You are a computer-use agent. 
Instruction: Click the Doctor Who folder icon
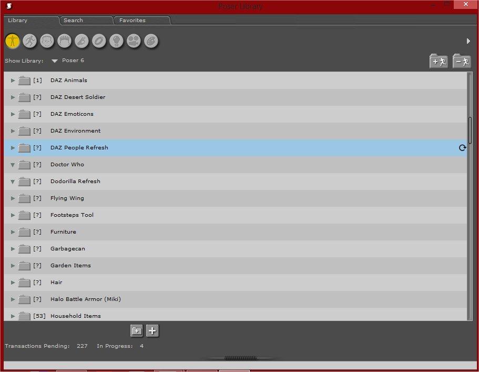(x=24, y=165)
